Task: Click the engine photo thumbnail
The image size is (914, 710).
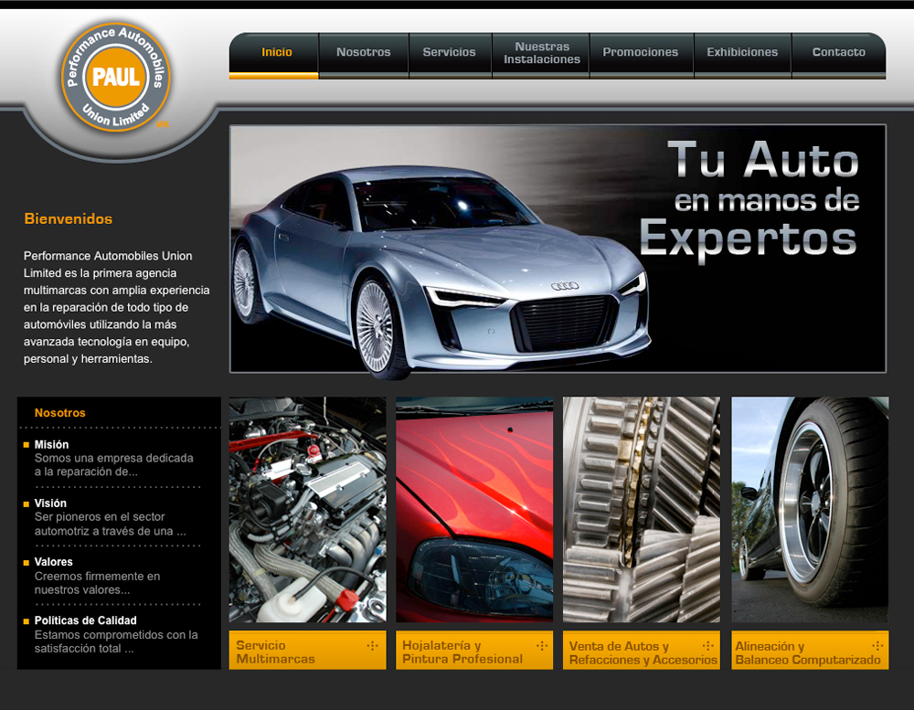Action: click(307, 510)
